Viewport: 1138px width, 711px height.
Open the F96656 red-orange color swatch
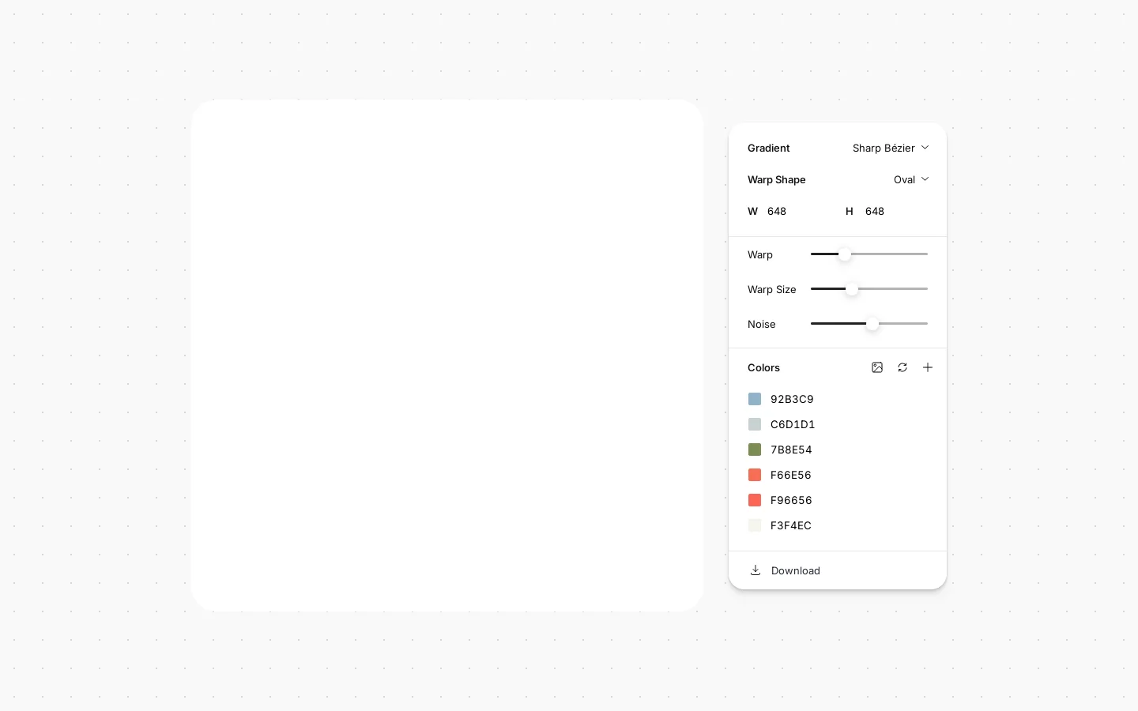755,500
